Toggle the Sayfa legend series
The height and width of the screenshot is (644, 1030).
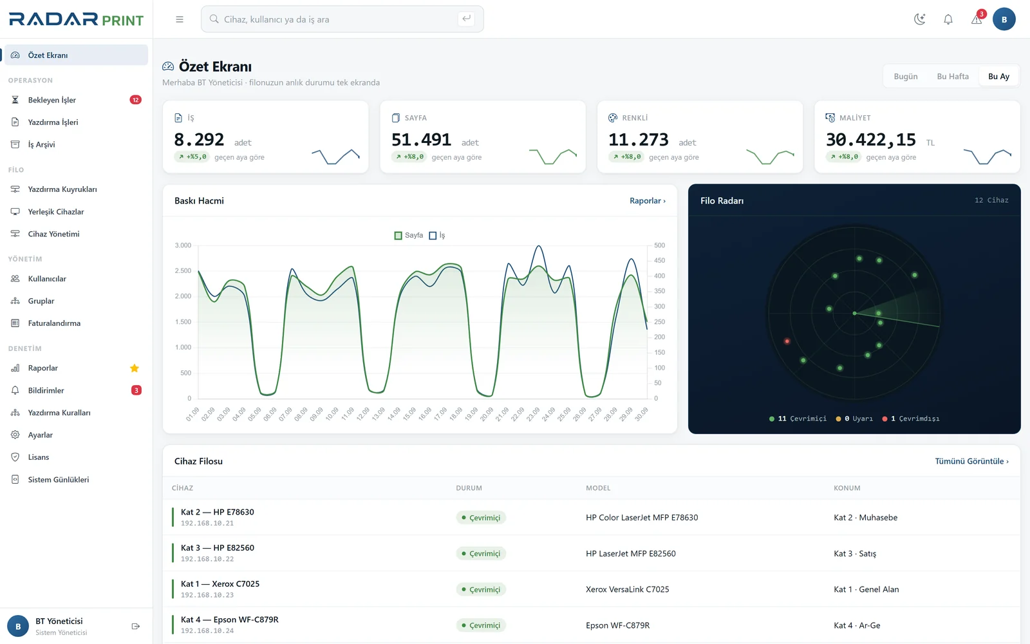pyautogui.click(x=409, y=236)
